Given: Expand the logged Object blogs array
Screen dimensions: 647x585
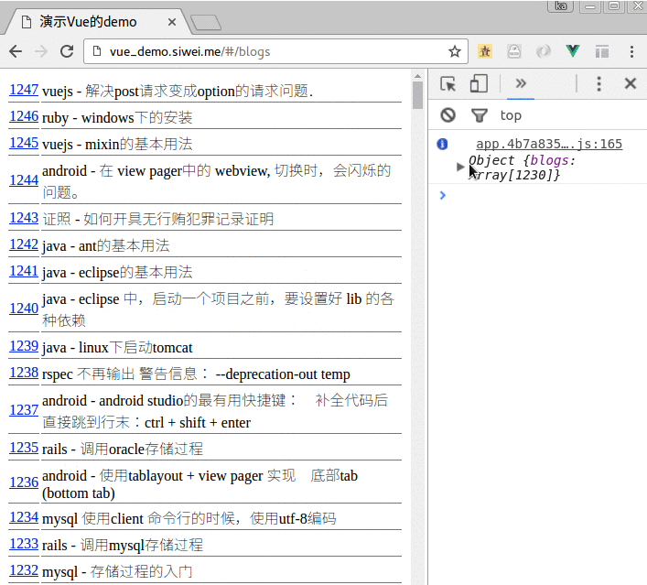Looking at the screenshot, I should [460, 167].
